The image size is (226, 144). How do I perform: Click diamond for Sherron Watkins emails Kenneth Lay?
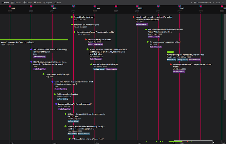pos(66,126)
